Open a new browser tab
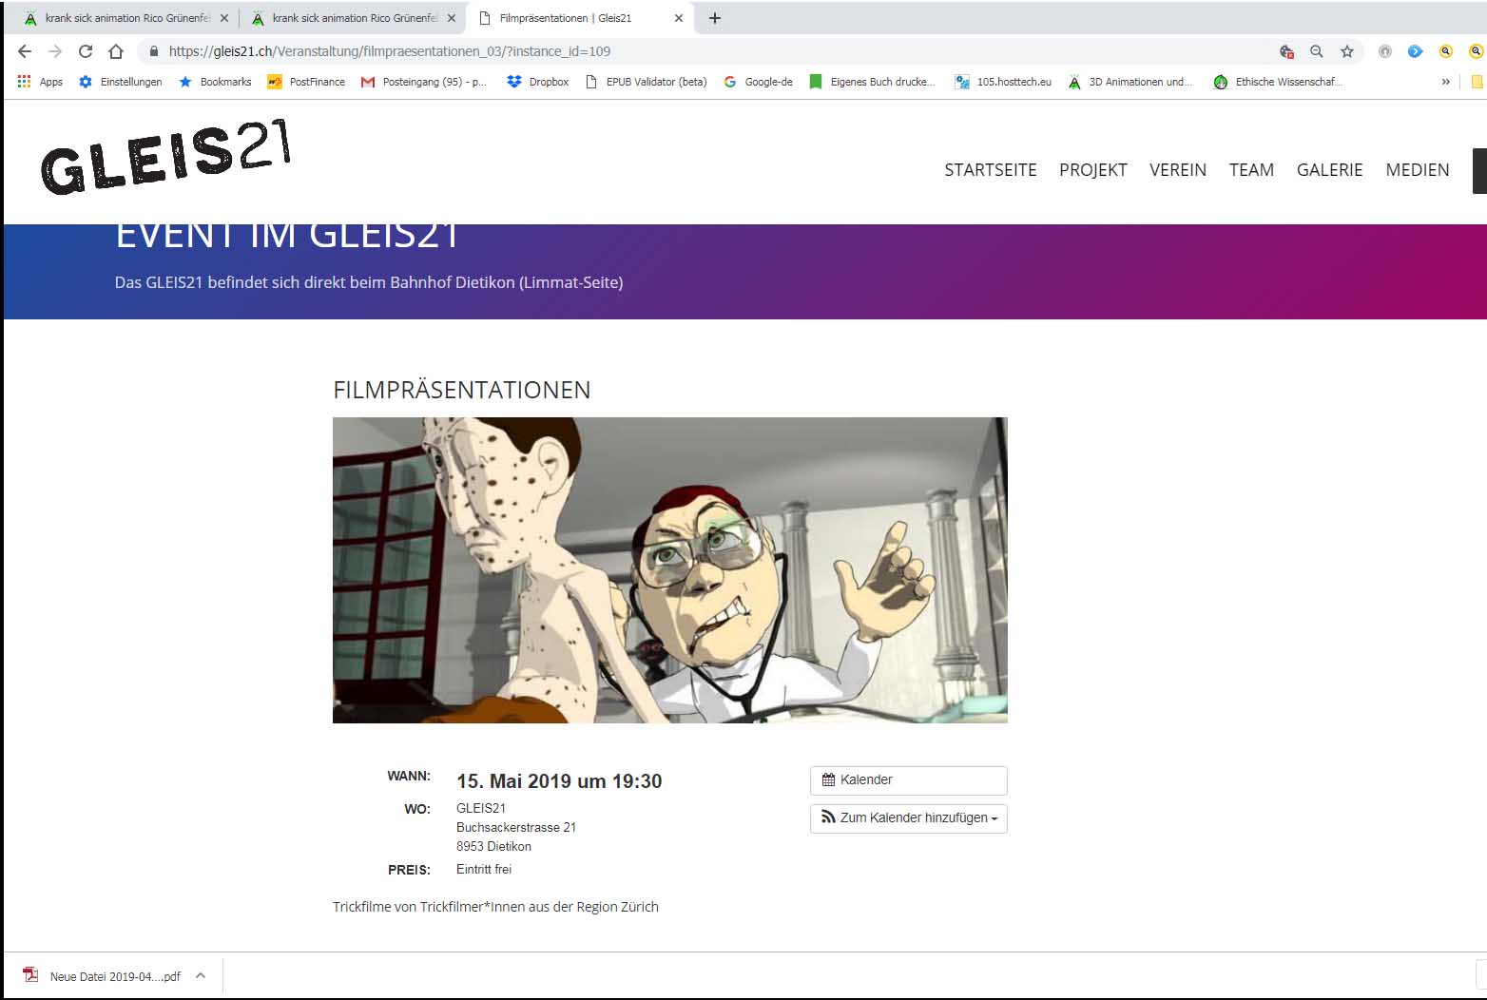The image size is (1487, 1000). tap(715, 18)
